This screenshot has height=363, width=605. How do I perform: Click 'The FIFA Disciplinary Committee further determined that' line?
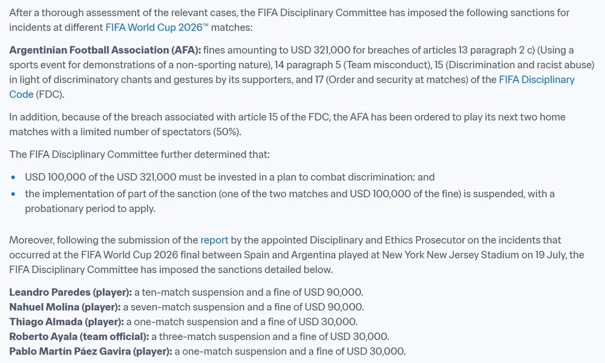(139, 155)
